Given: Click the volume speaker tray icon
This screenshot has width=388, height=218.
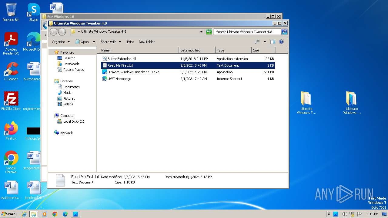Looking at the screenshot, I should (345, 214).
